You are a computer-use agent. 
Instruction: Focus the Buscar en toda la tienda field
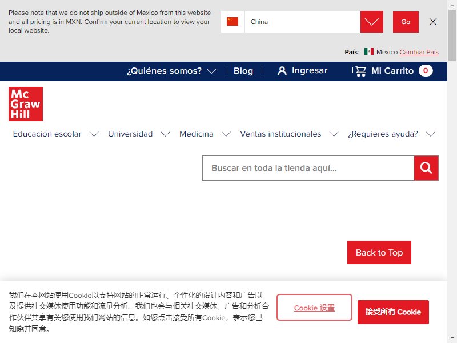tap(308, 168)
